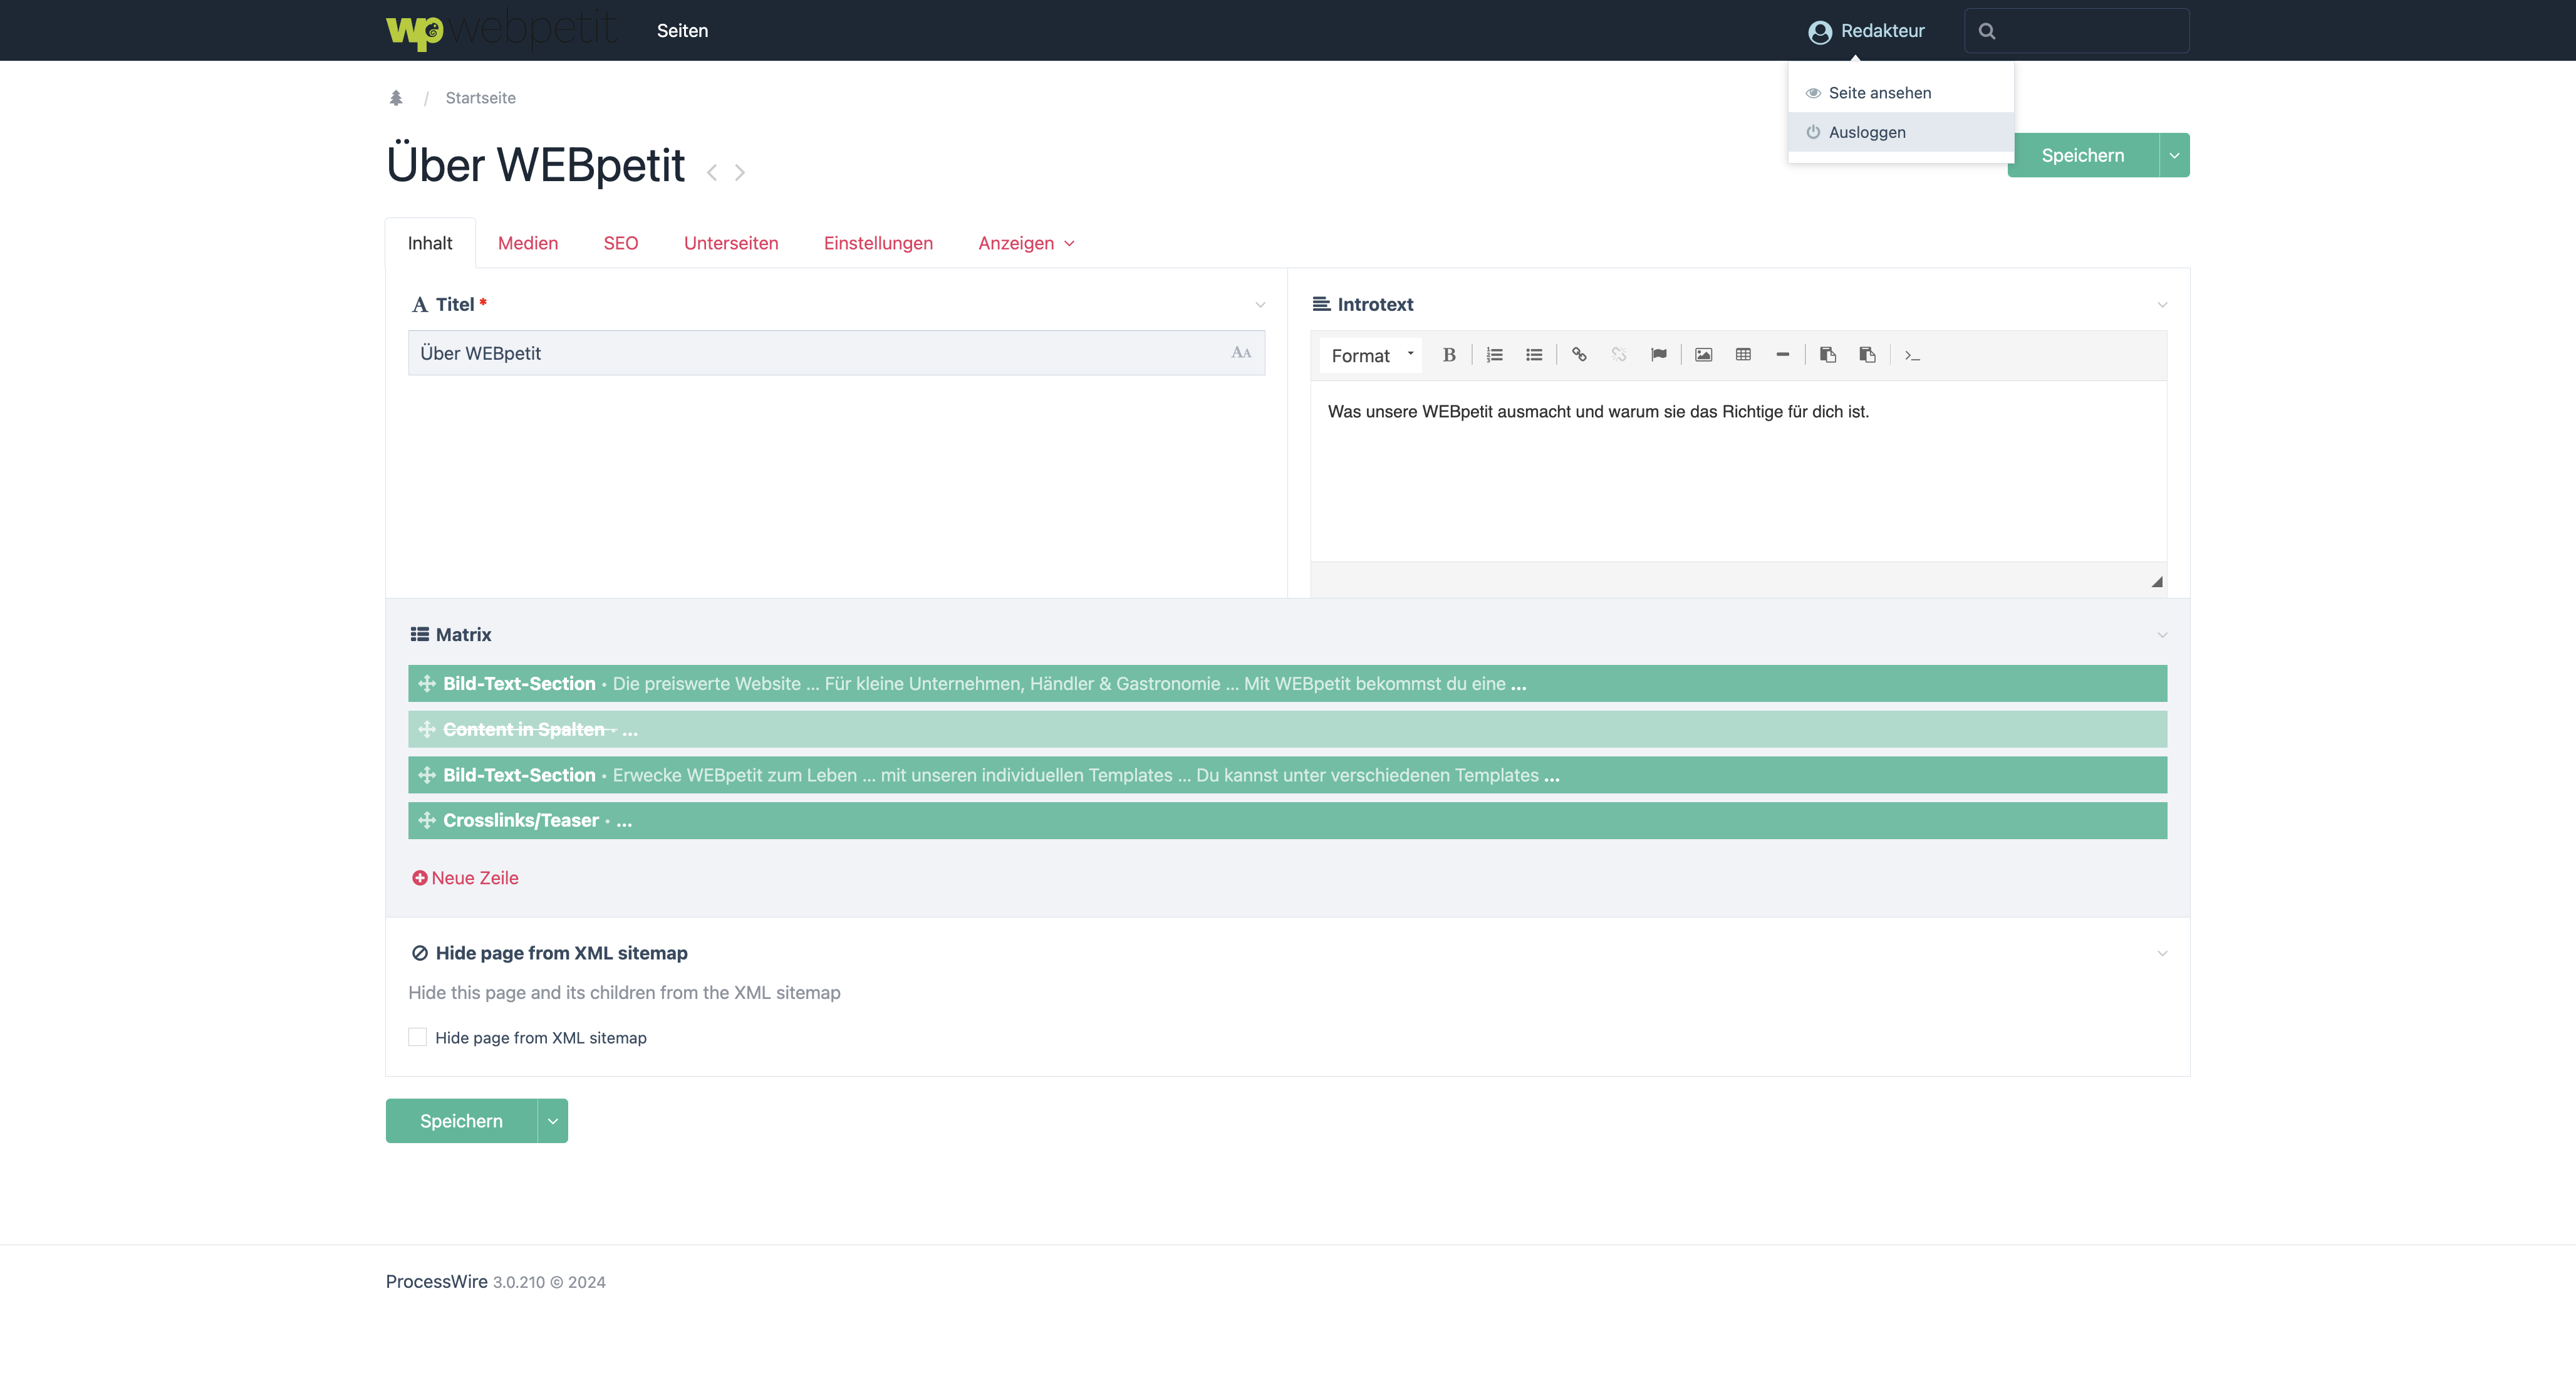Image resolution: width=2576 pixels, height=1380 pixels.
Task: Add Neue Zeile to Matrix
Action: coord(465,877)
